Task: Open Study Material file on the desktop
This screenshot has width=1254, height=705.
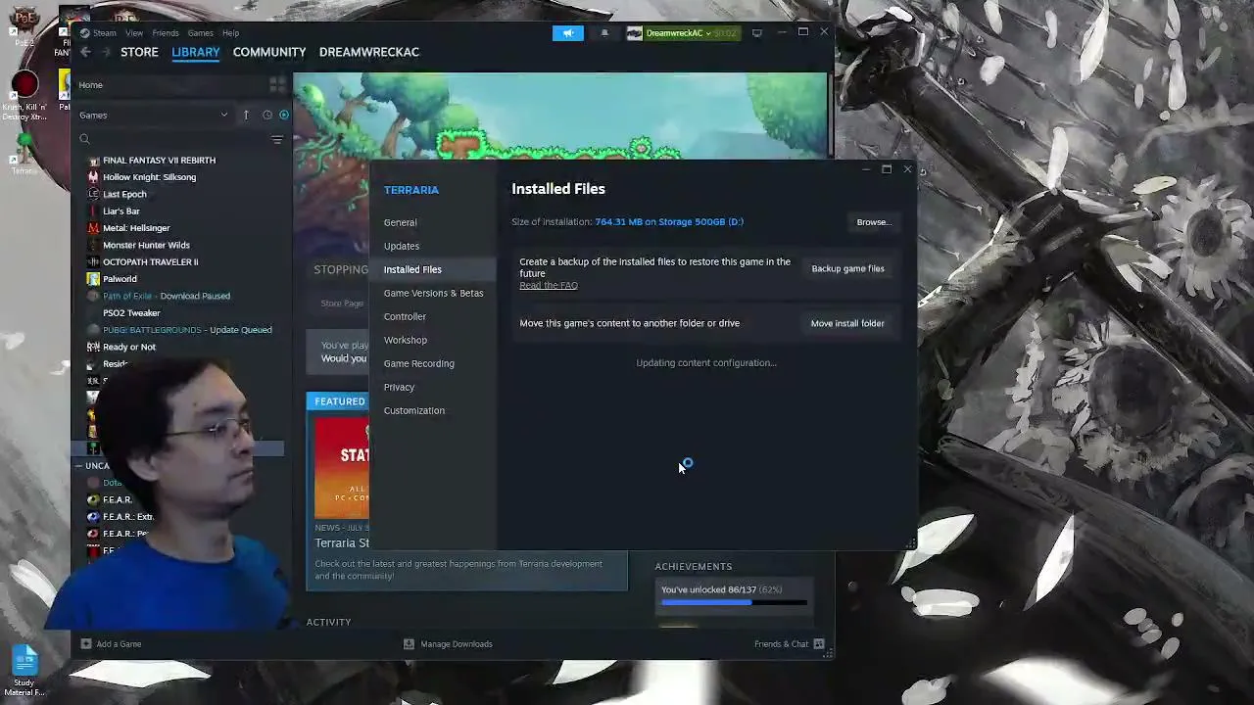Action: (24, 668)
